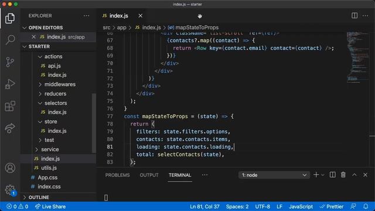The width and height of the screenshot is (375, 211).
Task: Change language mode JavaScript
Action: [x=301, y=206]
